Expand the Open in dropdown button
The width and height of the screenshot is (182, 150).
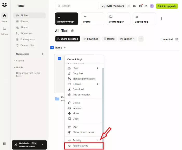click(128, 39)
